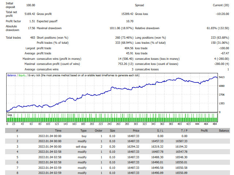The height and width of the screenshot is (175, 234).
Task: Click the Balance column header in table
Action: 224,130
